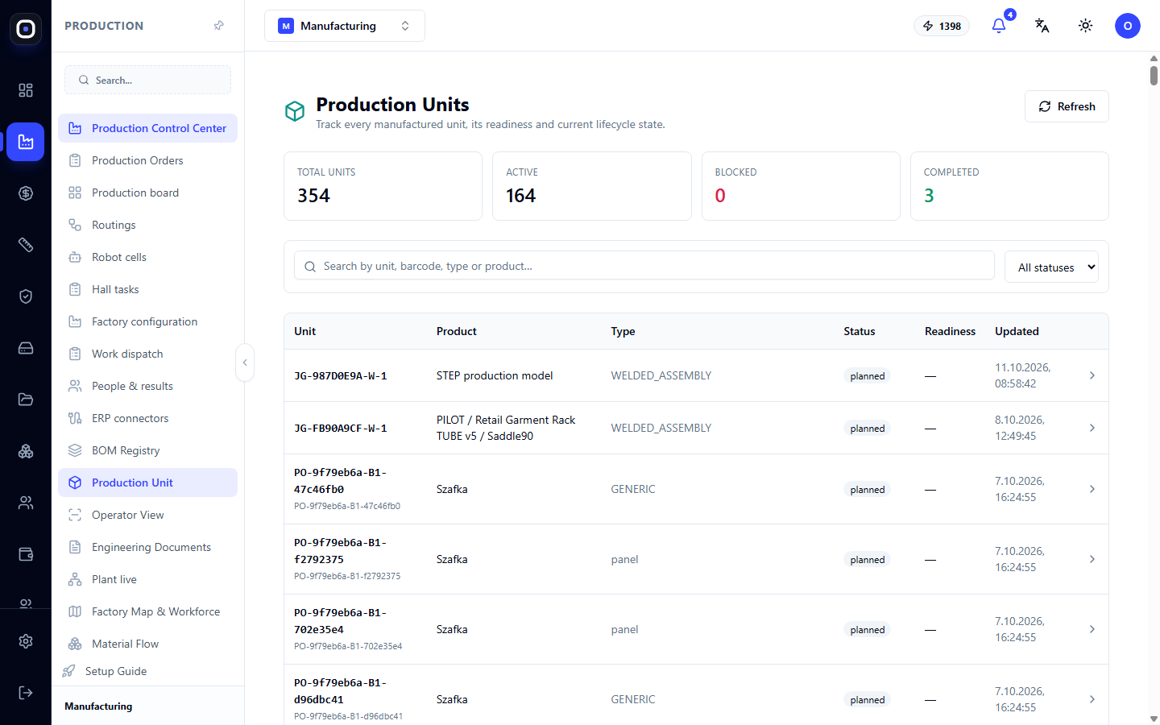1160x725 pixels.
Task: Click the logout icon in left rail
Action: coord(26,693)
